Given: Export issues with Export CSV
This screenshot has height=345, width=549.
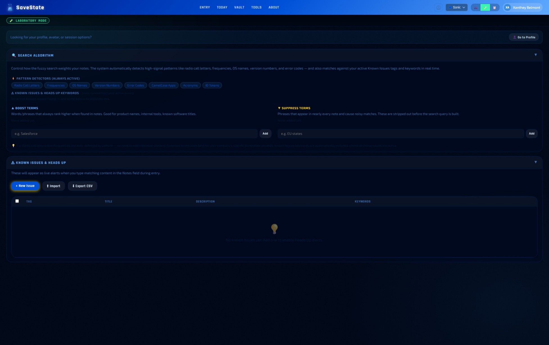Looking at the screenshot, I should tap(82, 186).
